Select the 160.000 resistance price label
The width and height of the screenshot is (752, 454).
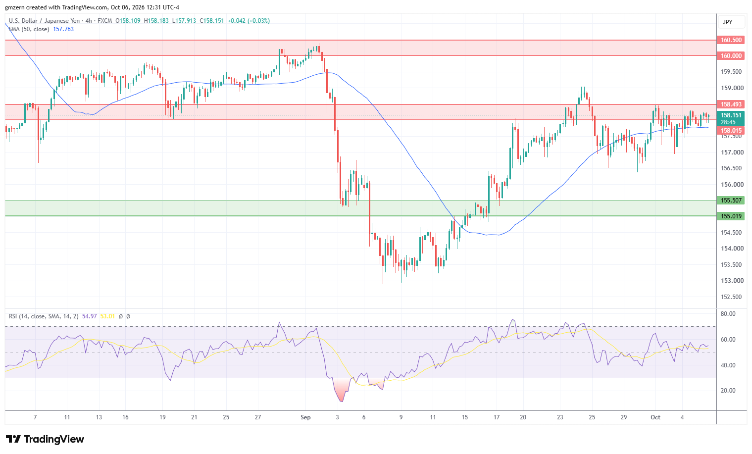click(731, 56)
